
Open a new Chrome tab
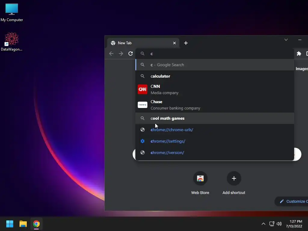click(186, 43)
